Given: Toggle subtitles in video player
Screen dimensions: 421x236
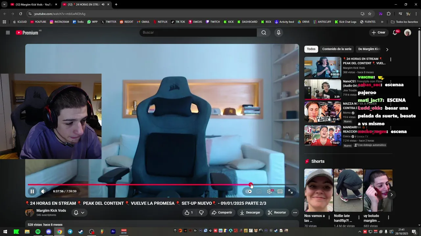Looking at the screenshot, I should [259, 191].
